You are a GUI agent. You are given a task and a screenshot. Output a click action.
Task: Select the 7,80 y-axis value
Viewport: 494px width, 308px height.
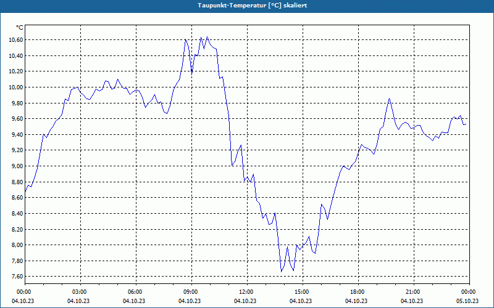(x=17, y=261)
